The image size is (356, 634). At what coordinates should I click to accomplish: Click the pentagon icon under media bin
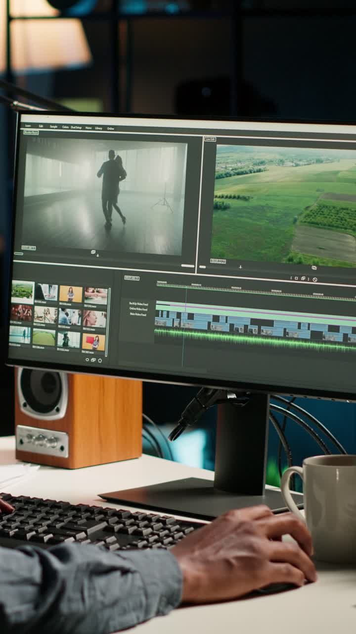pyautogui.click(x=100, y=360)
